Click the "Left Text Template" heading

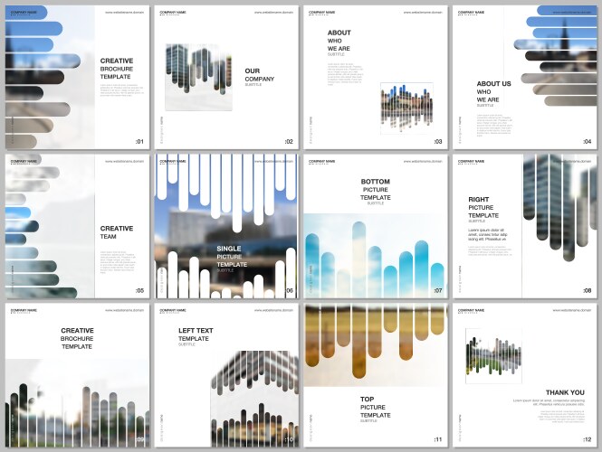tap(196, 334)
